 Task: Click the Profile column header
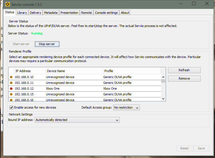click(132, 71)
